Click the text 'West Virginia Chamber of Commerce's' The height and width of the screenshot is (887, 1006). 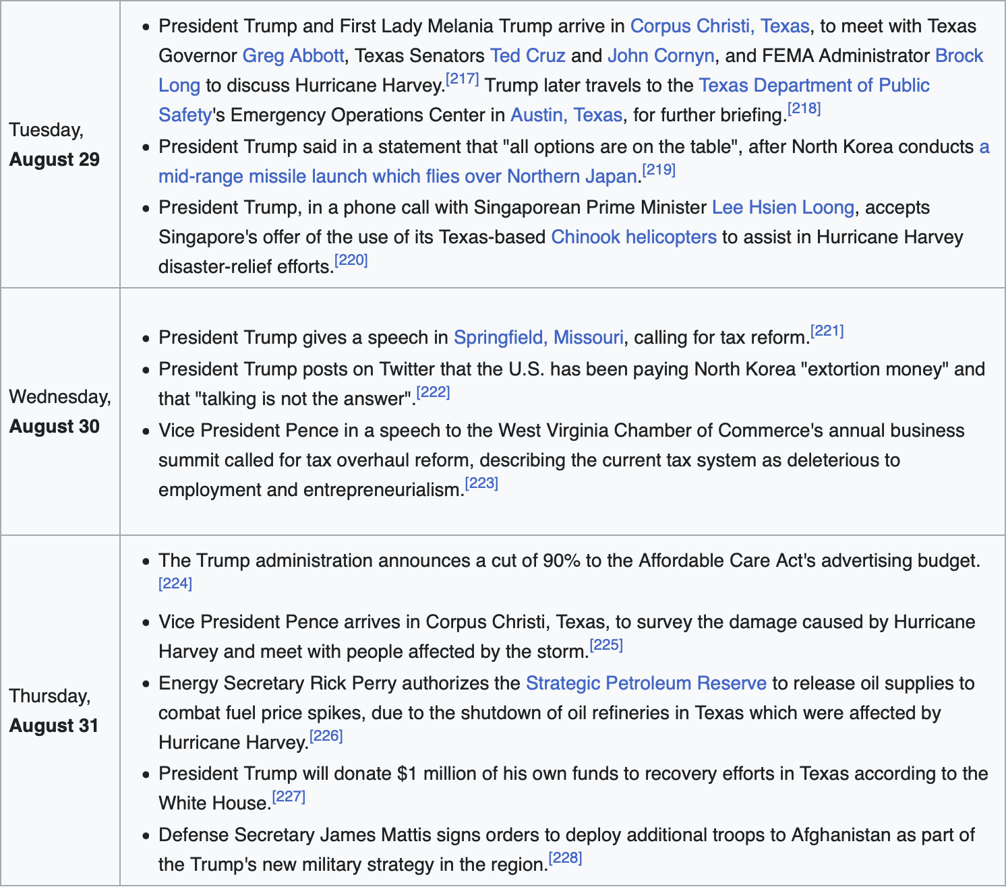pos(660,431)
